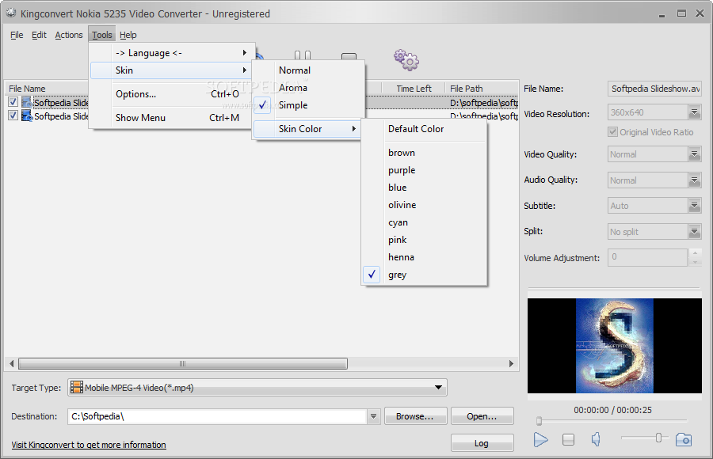Click the Open... button
This screenshot has height=459, width=713.
coord(482,415)
